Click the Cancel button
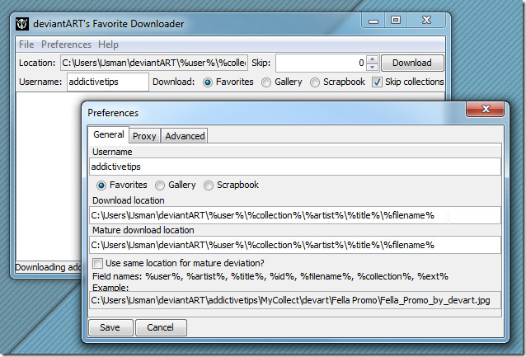The image size is (526, 357). pos(161,327)
